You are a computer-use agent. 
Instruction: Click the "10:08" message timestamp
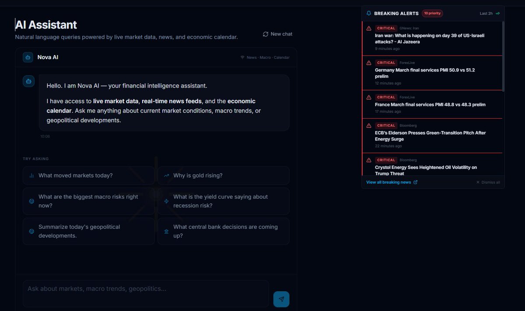pos(45,136)
